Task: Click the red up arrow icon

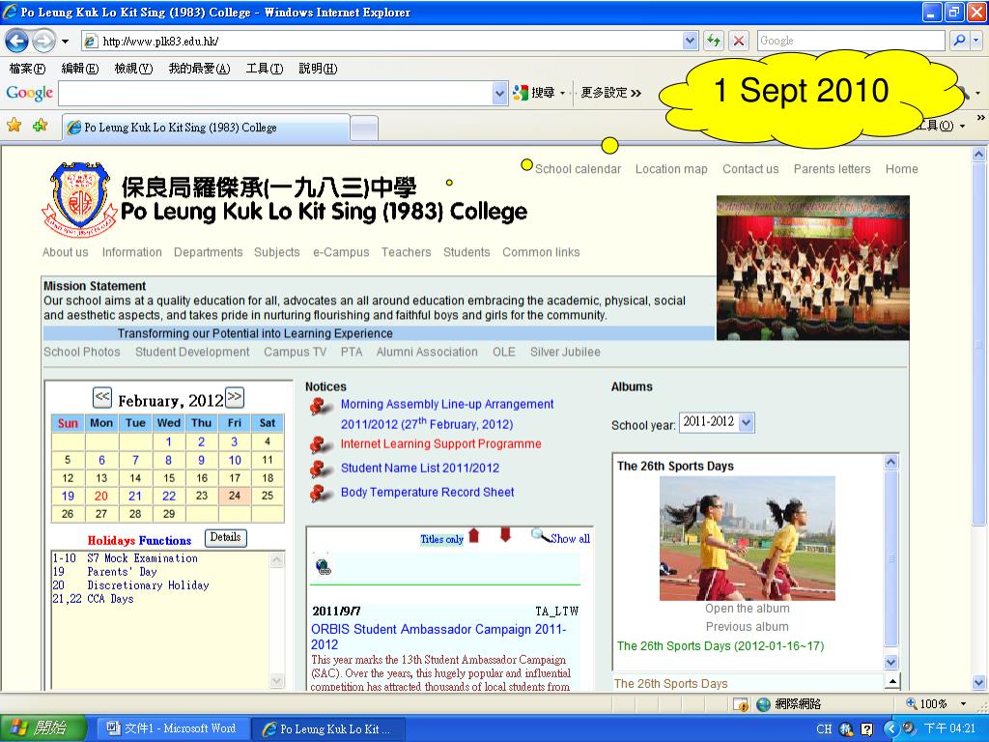Action: (x=474, y=535)
